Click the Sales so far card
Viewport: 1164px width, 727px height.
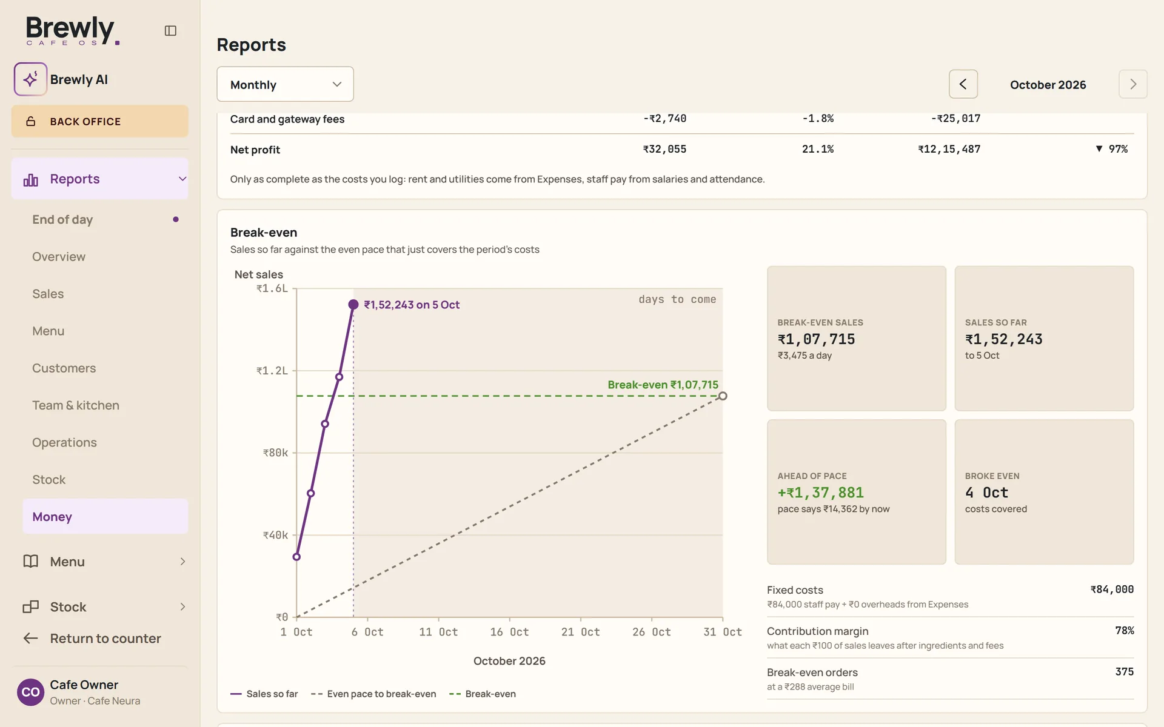point(1044,338)
